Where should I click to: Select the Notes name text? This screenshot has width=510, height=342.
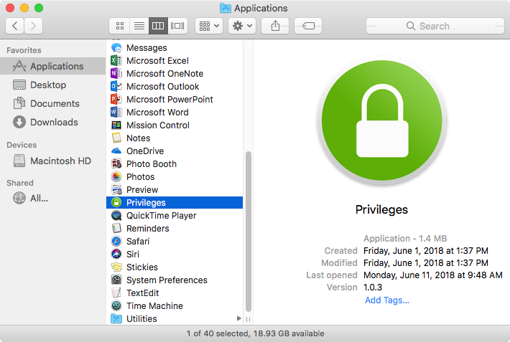point(138,138)
